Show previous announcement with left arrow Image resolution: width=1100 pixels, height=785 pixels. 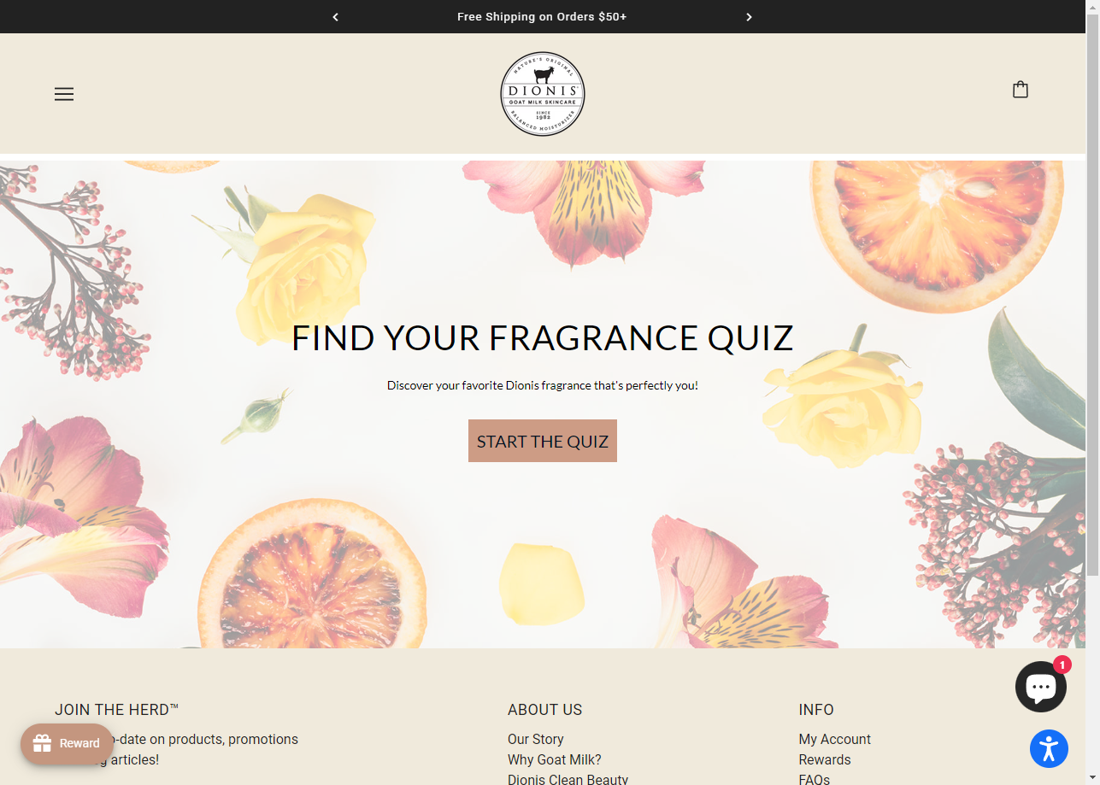tap(335, 17)
